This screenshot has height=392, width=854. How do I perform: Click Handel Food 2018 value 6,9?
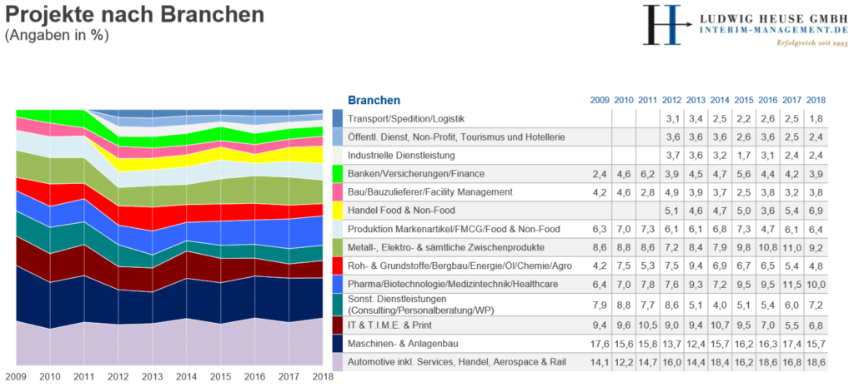coord(817,211)
